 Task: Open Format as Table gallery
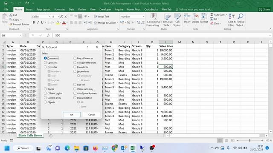click(x=167, y=20)
